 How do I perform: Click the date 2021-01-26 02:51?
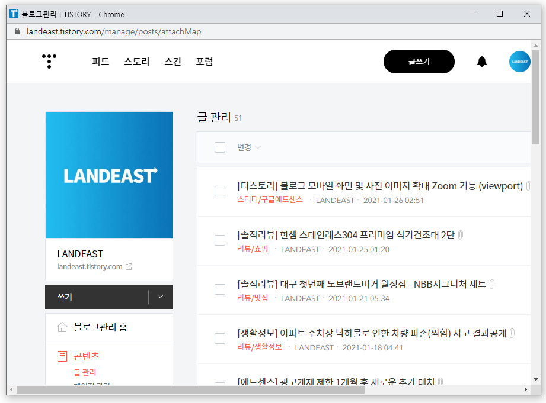coord(394,200)
